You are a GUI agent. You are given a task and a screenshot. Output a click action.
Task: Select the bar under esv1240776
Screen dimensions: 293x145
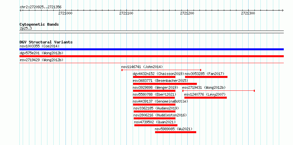pyautogui.click(x=205, y=98)
